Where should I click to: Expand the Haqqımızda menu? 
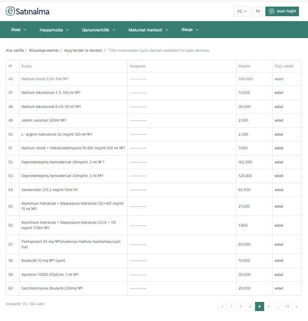click(54, 30)
